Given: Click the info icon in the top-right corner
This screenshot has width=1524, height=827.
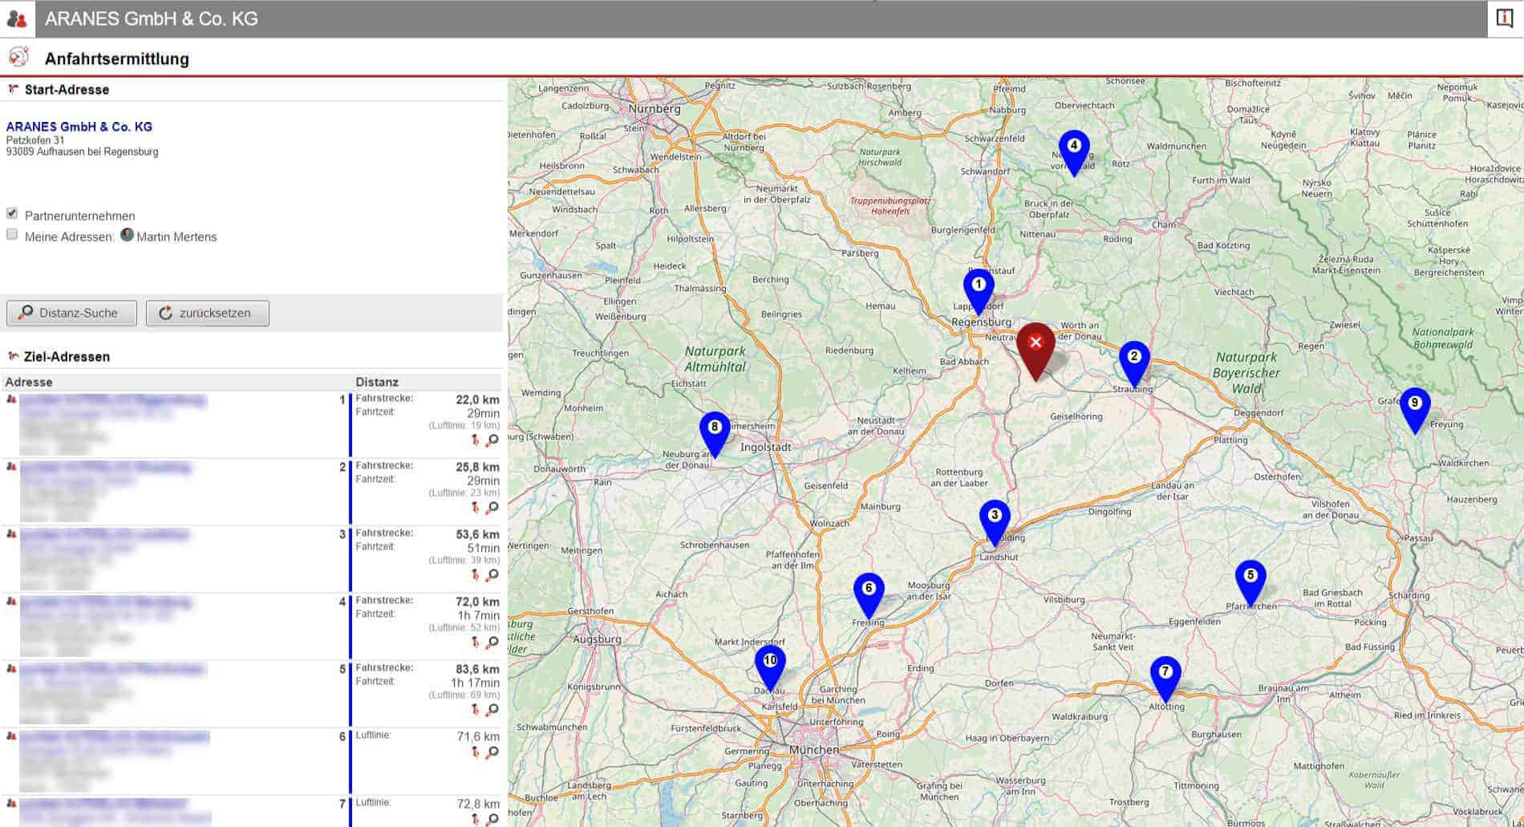Looking at the screenshot, I should pyautogui.click(x=1505, y=18).
